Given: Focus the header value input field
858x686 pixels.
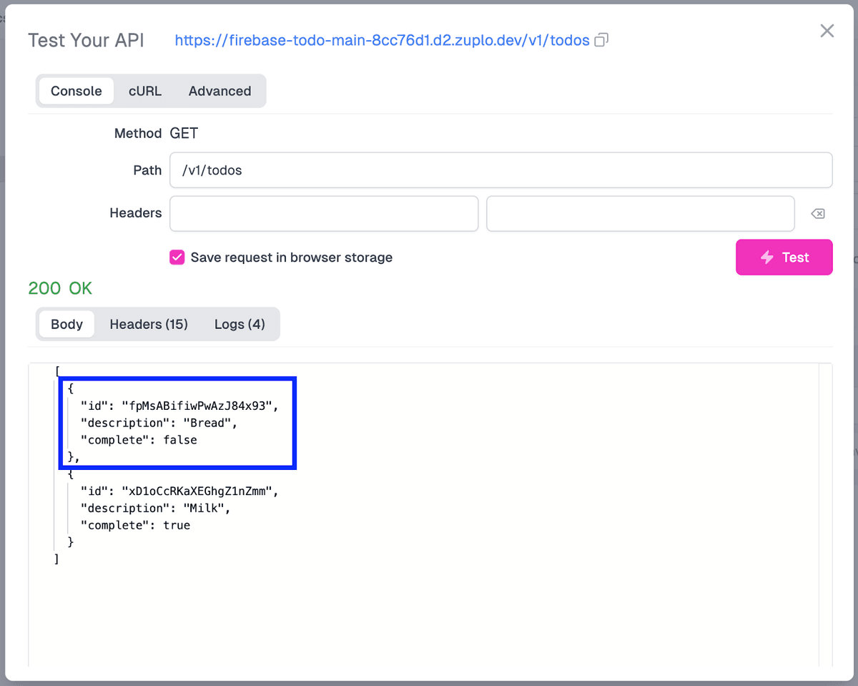Looking at the screenshot, I should pos(640,214).
